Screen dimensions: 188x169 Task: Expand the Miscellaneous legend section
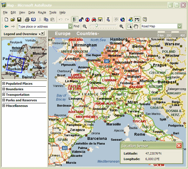pyautogui.click(x=4, y=106)
